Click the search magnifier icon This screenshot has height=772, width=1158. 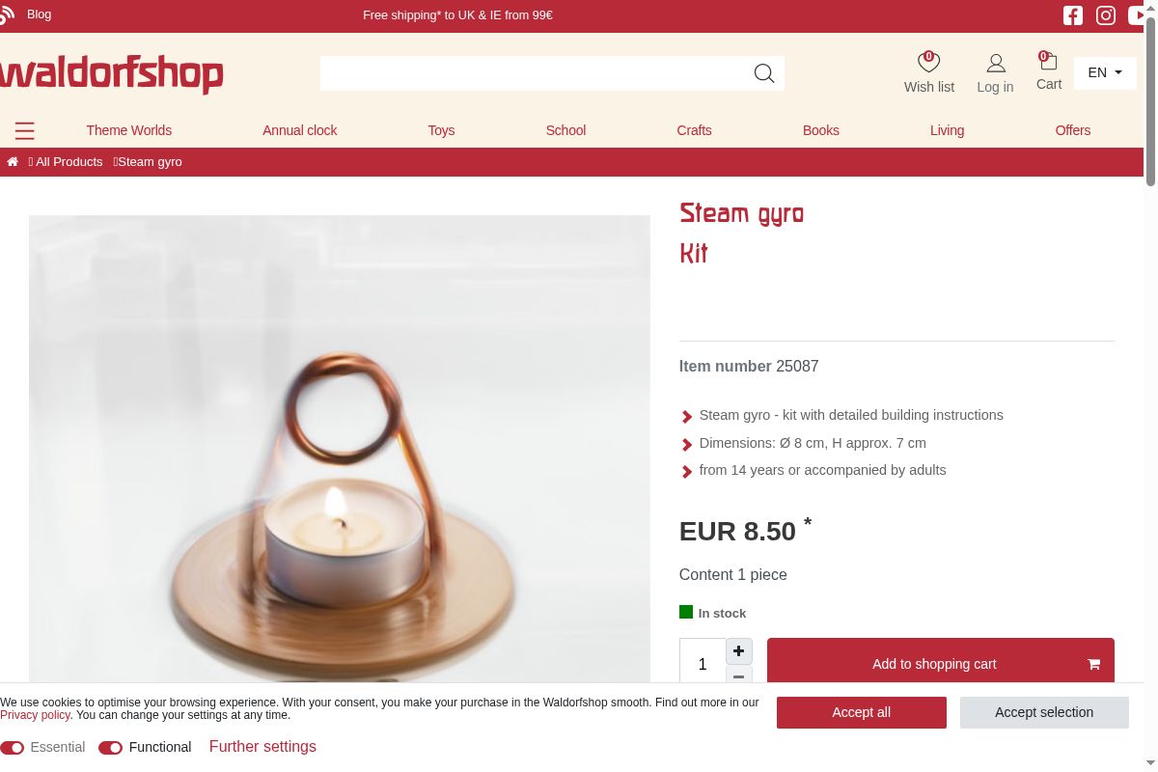pyautogui.click(x=764, y=73)
